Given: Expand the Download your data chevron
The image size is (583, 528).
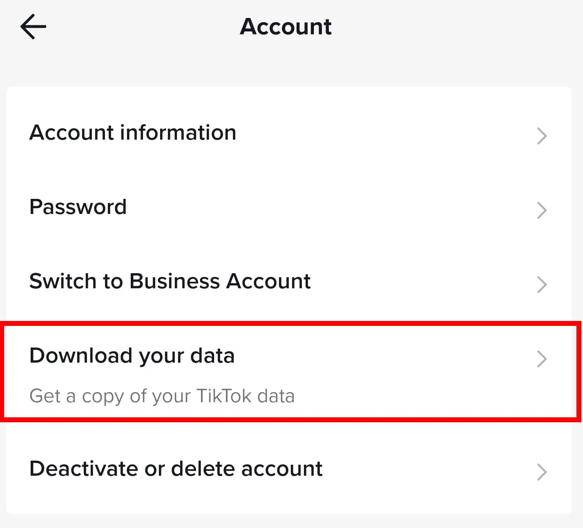Looking at the screenshot, I should pos(542,359).
